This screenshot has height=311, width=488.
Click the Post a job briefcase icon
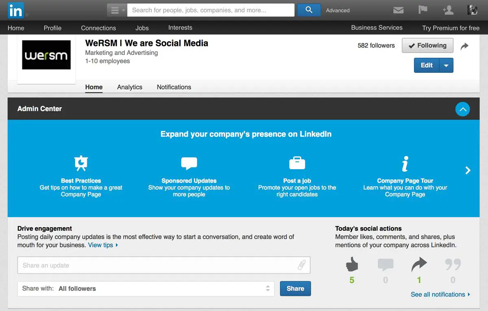[297, 163]
